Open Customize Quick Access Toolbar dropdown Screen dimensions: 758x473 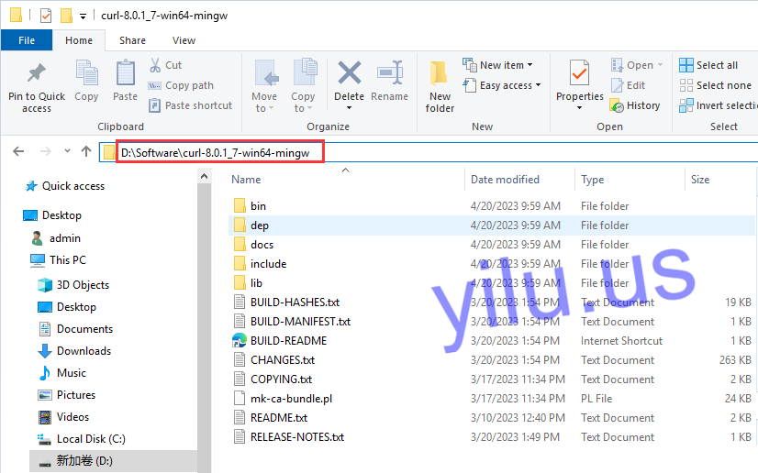click(x=84, y=16)
